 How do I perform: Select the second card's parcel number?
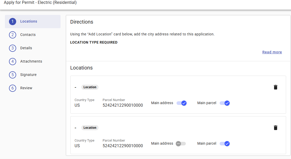point(123,146)
